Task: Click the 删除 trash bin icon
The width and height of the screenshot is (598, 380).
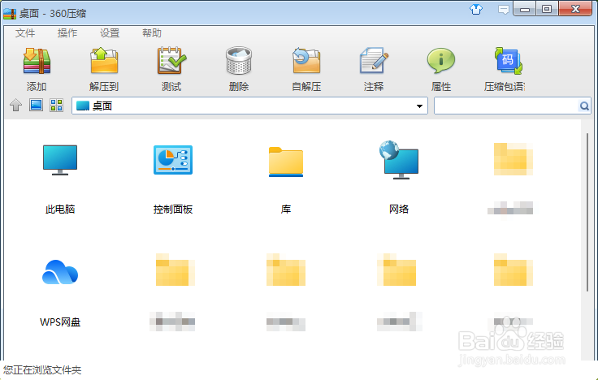Action: point(239,61)
